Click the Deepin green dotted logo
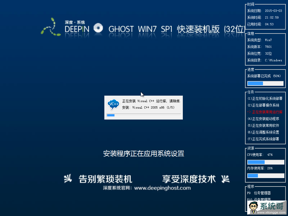 [51, 27]
